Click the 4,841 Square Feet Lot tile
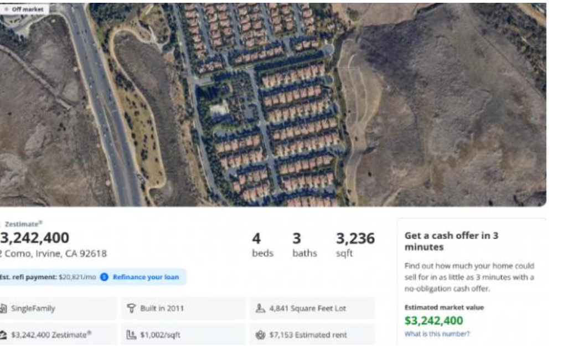 tap(312, 308)
